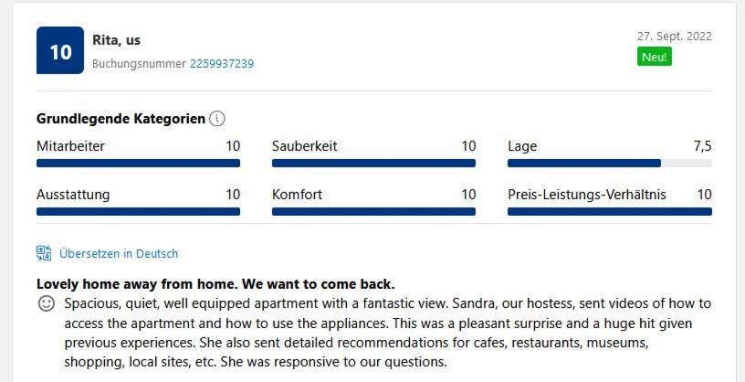Screen dimensions: 745x382
Task: Click the review date 27. Sept. 2022
Action: point(674,37)
